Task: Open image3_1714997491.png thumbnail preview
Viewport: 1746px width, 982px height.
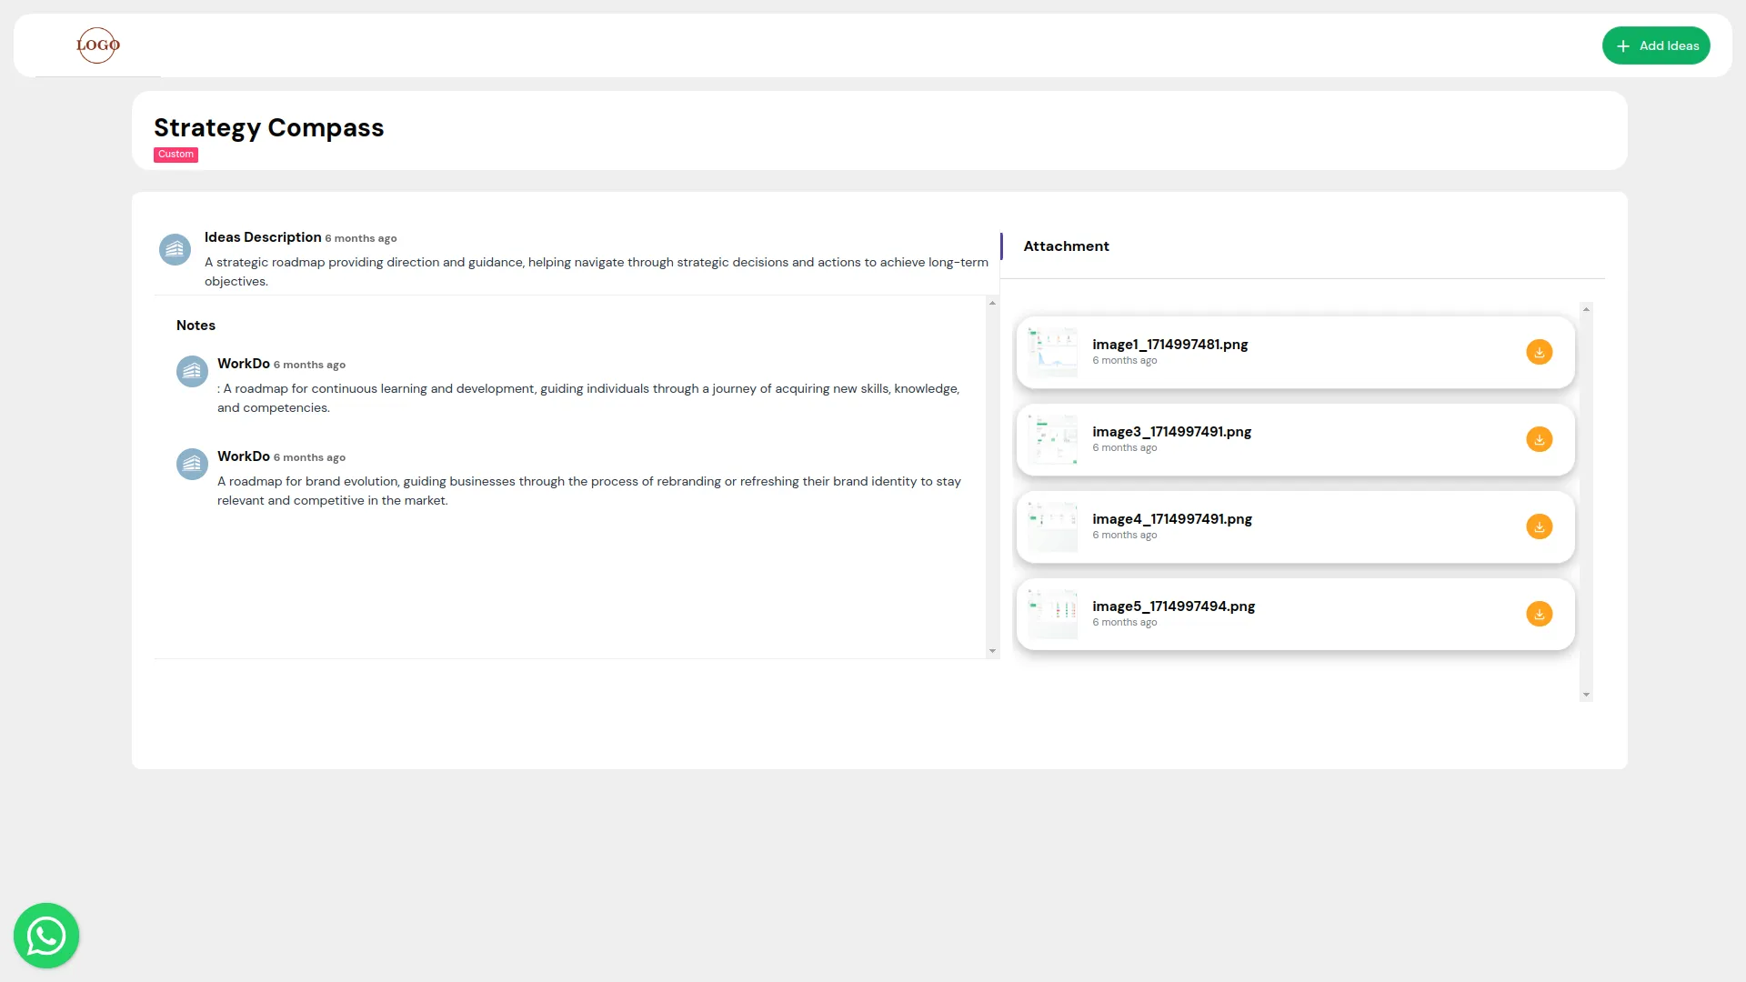Action: click(1052, 439)
